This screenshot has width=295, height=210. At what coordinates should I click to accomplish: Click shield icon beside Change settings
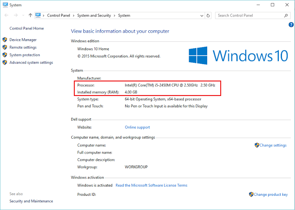click(x=257, y=145)
